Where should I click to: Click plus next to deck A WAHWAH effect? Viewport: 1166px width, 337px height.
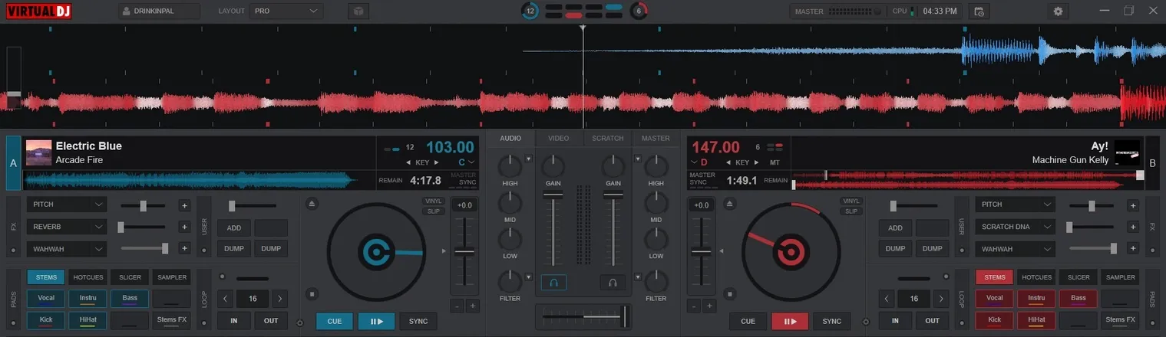(x=184, y=248)
